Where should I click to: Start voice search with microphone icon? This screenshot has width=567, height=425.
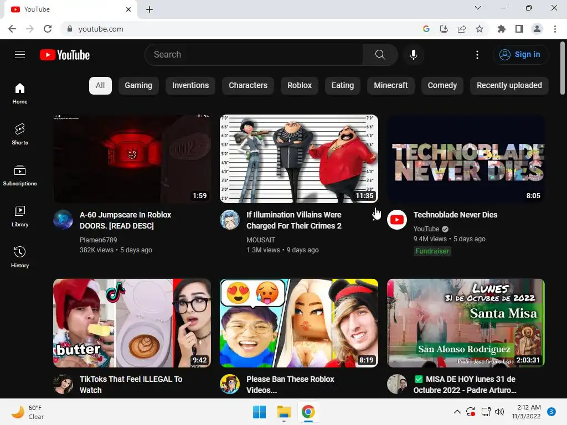pyautogui.click(x=413, y=55)
